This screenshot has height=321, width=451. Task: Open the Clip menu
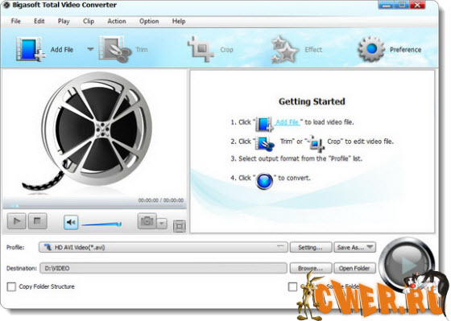89,21
